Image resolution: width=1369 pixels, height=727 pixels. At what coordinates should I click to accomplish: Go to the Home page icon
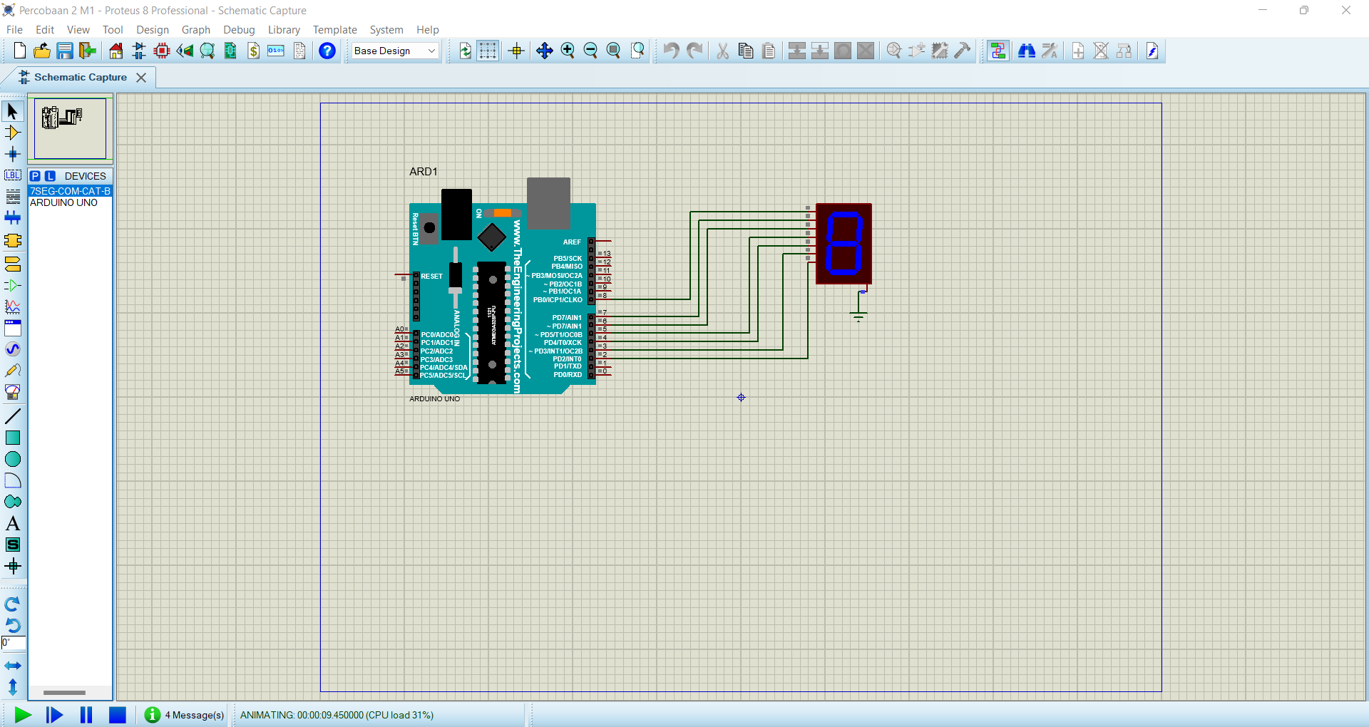click(x=116, y=51)
